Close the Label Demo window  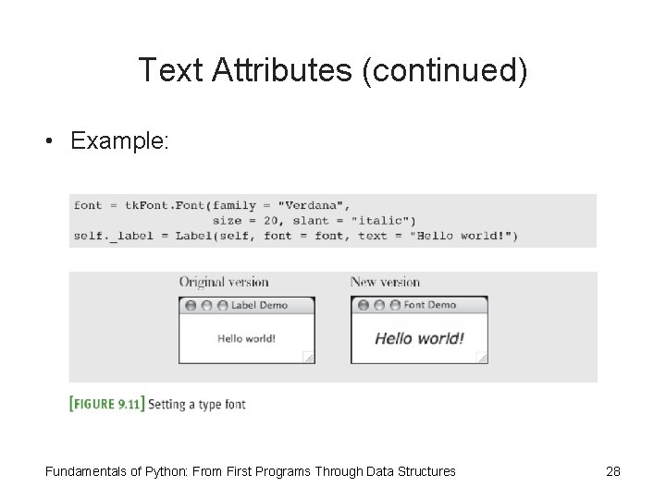click(x=191, y=305)
